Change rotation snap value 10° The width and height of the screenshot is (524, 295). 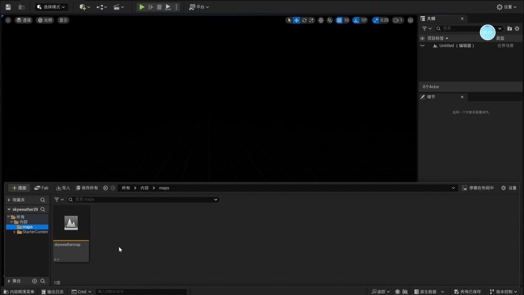pyautogui.click(x=364, y=20)
